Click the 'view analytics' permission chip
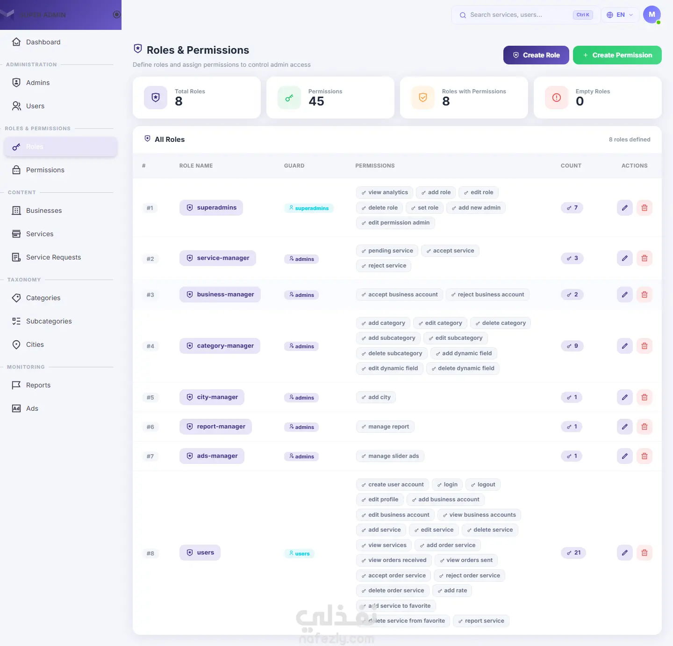 385,192
